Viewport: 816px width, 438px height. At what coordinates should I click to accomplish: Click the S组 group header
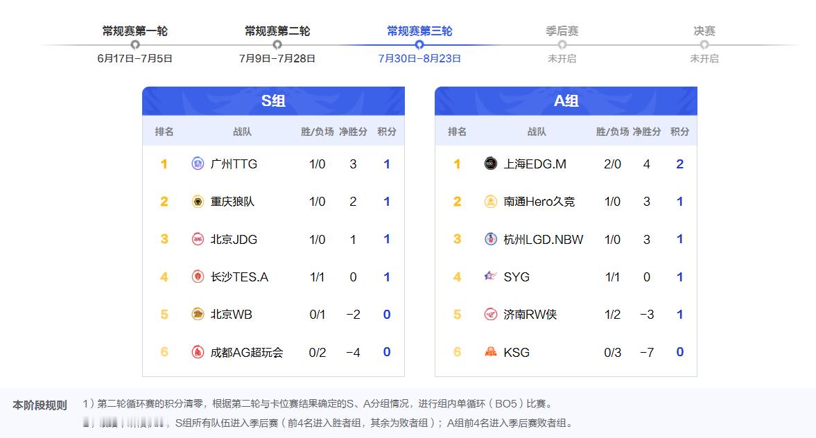point(273,101)
